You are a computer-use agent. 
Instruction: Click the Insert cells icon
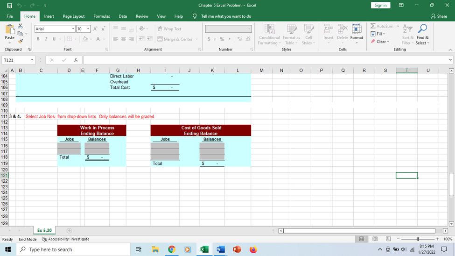pos(329,29)
